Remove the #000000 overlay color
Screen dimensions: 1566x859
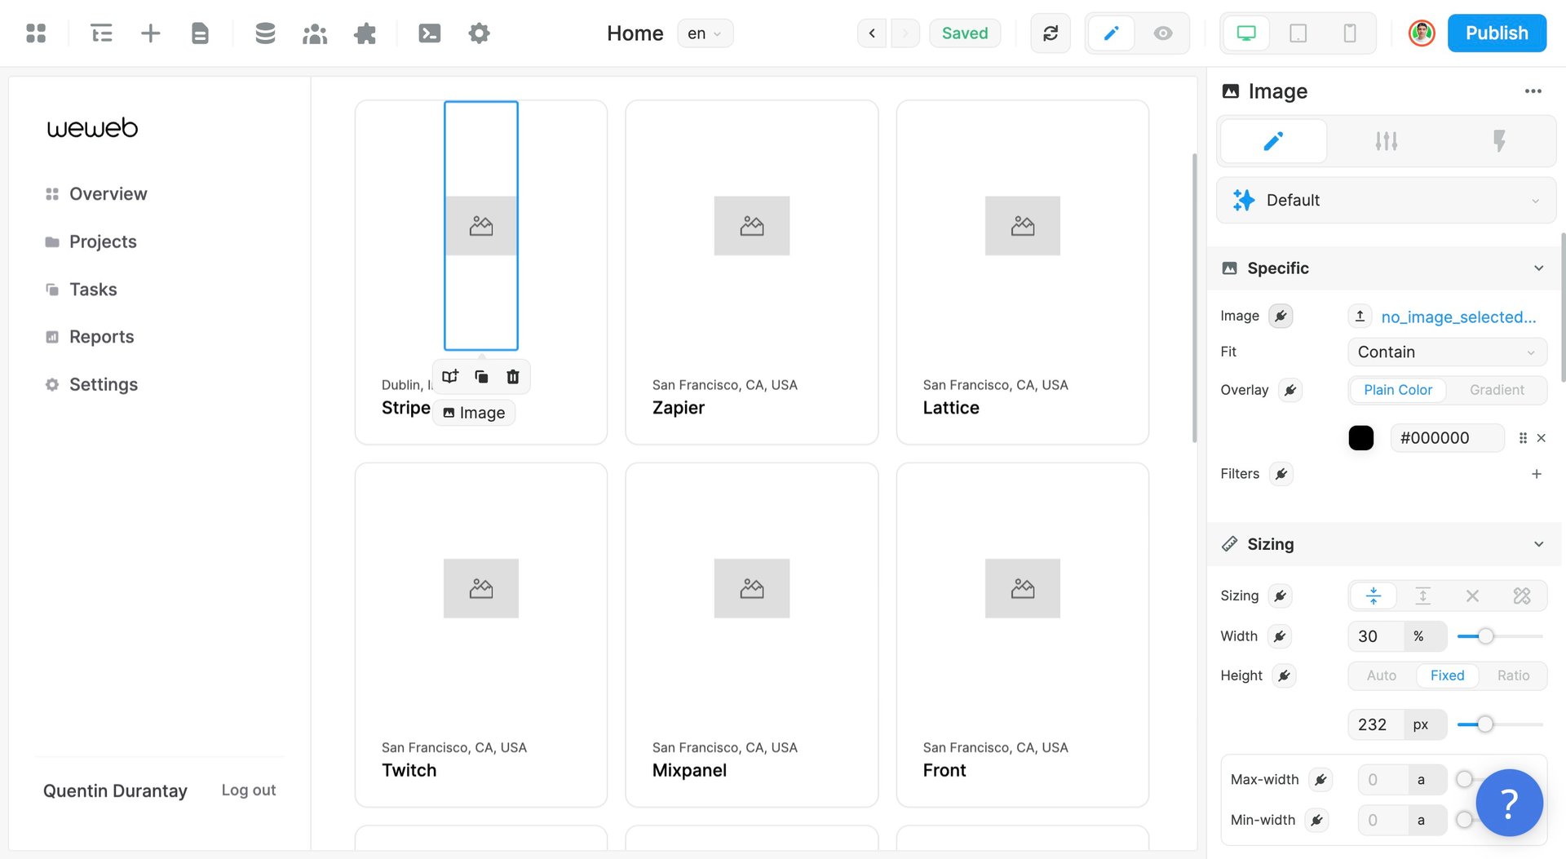[1542, 438]
